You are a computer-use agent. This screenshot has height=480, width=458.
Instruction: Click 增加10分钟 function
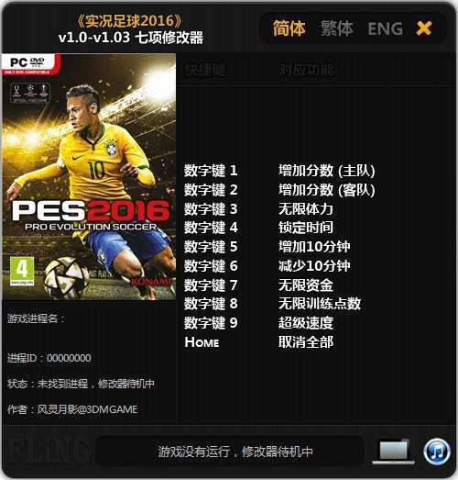tap(314, 247)
